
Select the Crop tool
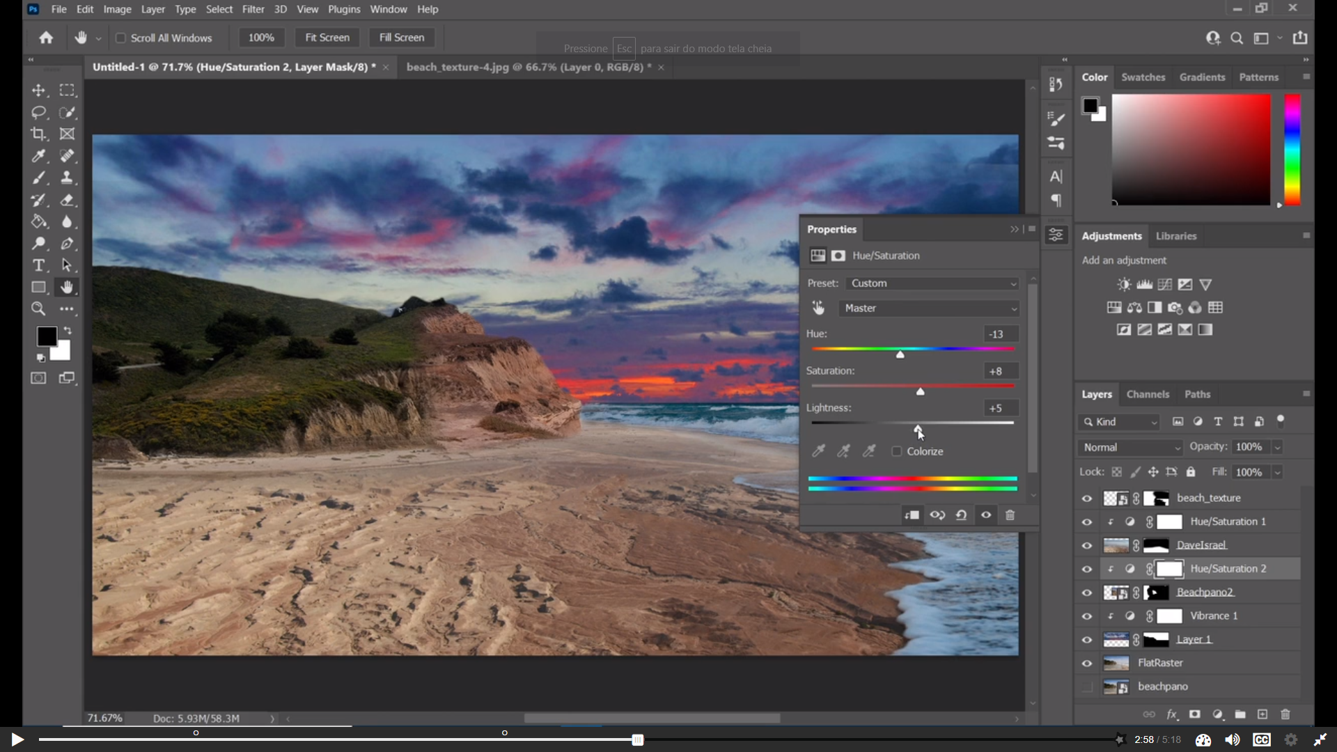(38, 134)
